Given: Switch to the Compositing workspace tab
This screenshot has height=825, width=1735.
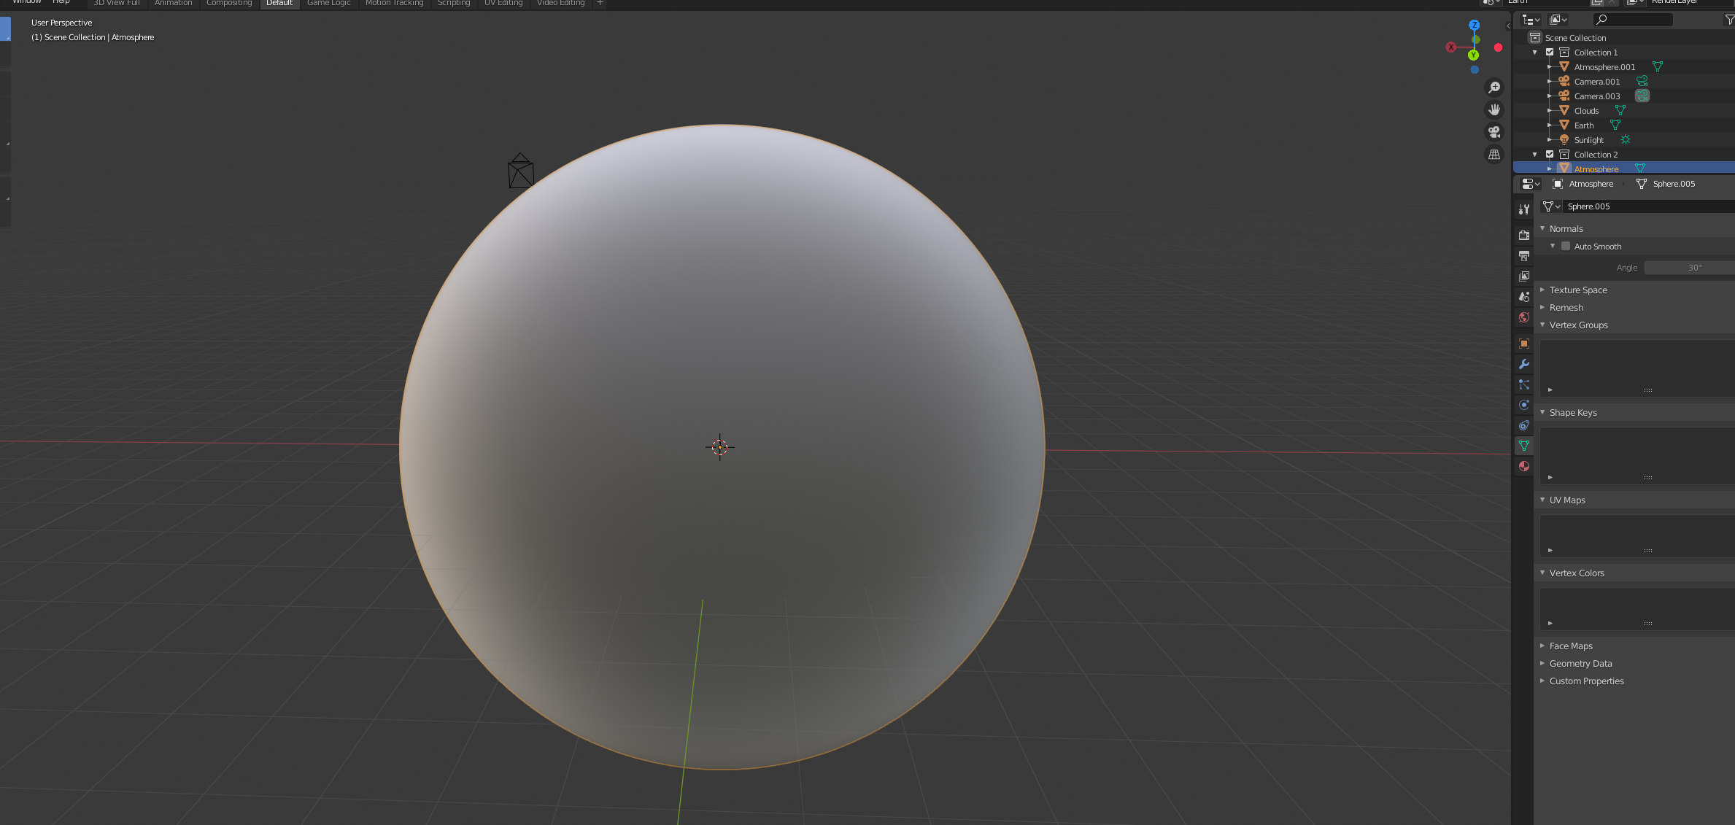Looking at the screenshot, I should [229, 3].
